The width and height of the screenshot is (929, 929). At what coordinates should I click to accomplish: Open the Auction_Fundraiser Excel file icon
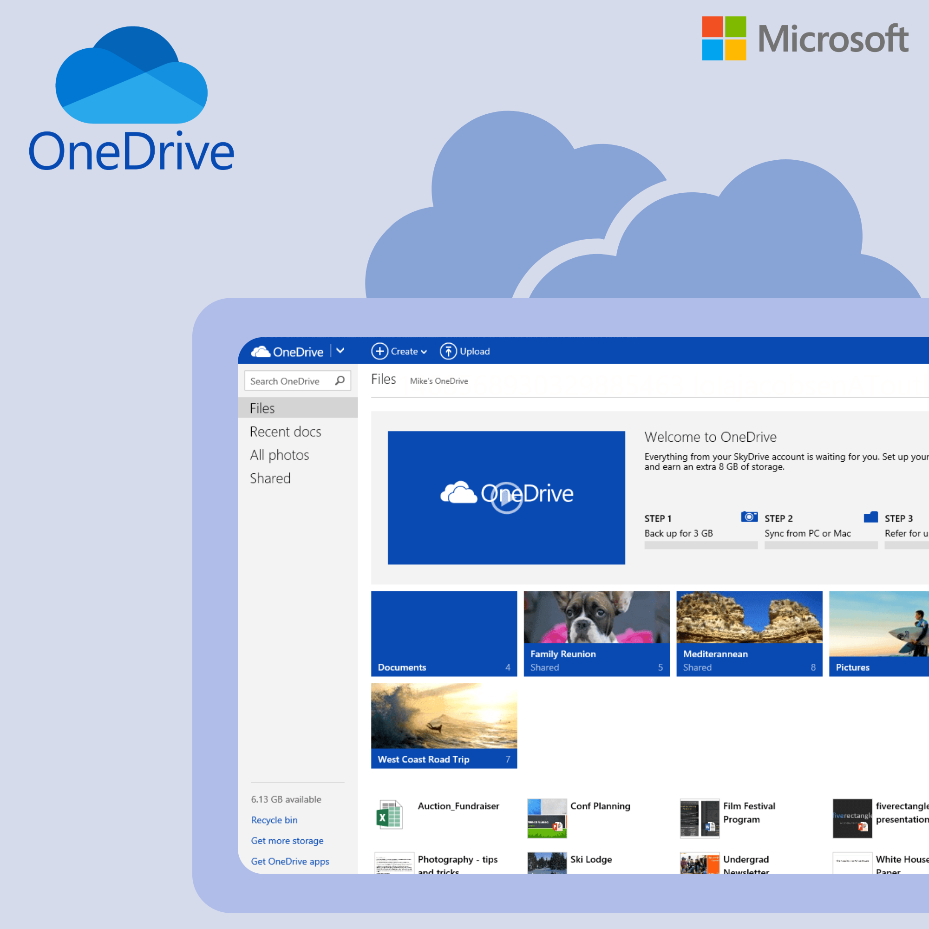coord(389,815)
